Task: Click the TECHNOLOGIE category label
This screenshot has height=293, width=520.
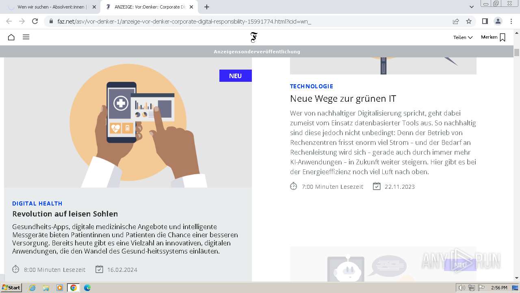Action: coord(312,86)
